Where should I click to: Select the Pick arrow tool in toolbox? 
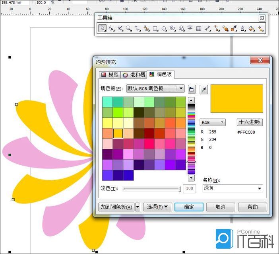click(x=103, y=28)
